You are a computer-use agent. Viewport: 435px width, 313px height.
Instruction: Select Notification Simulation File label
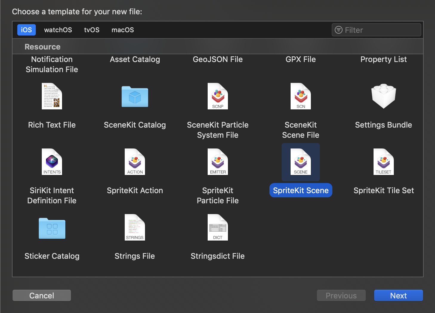[52, 64]
